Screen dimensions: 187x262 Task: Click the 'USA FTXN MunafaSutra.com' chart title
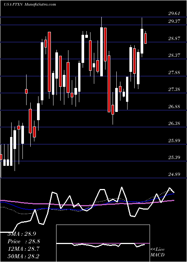click(x=30, y=4)
